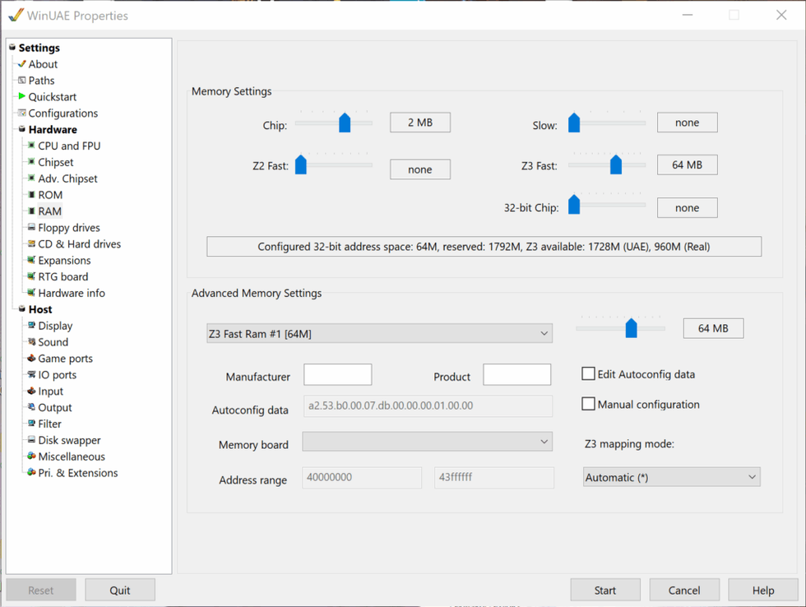The width and height of the screenshot is (806, 607).
Task: Click the RAM chip icon
Action: click(31, 211)
